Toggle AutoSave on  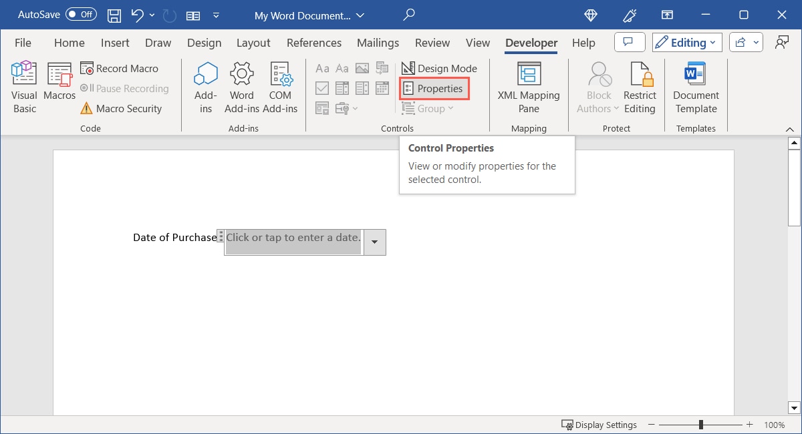[x=80, y=14]
